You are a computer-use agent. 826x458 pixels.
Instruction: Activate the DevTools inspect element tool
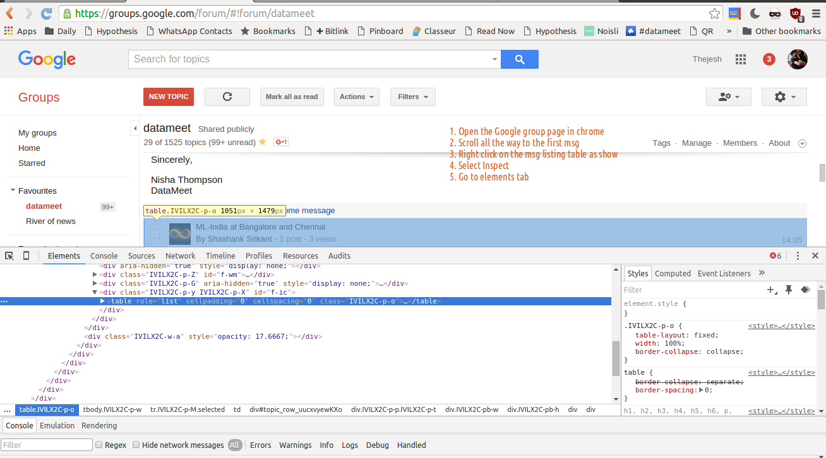[9, 255]
